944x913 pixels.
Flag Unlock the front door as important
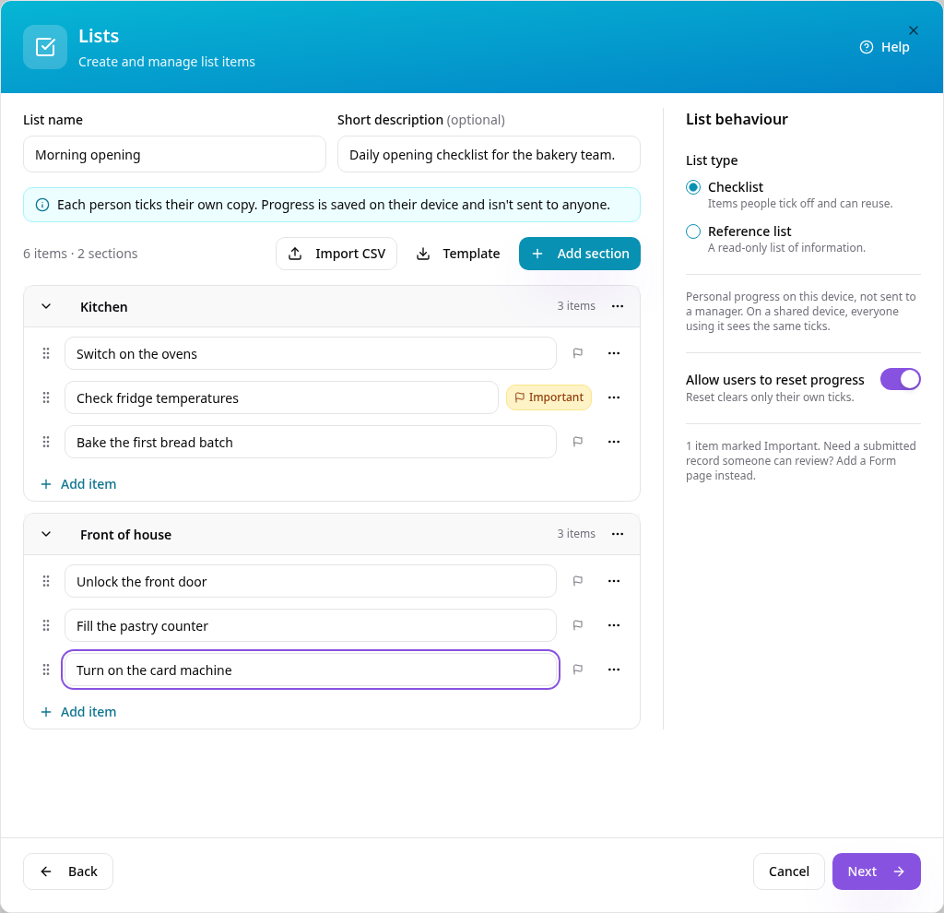(577, 581)
